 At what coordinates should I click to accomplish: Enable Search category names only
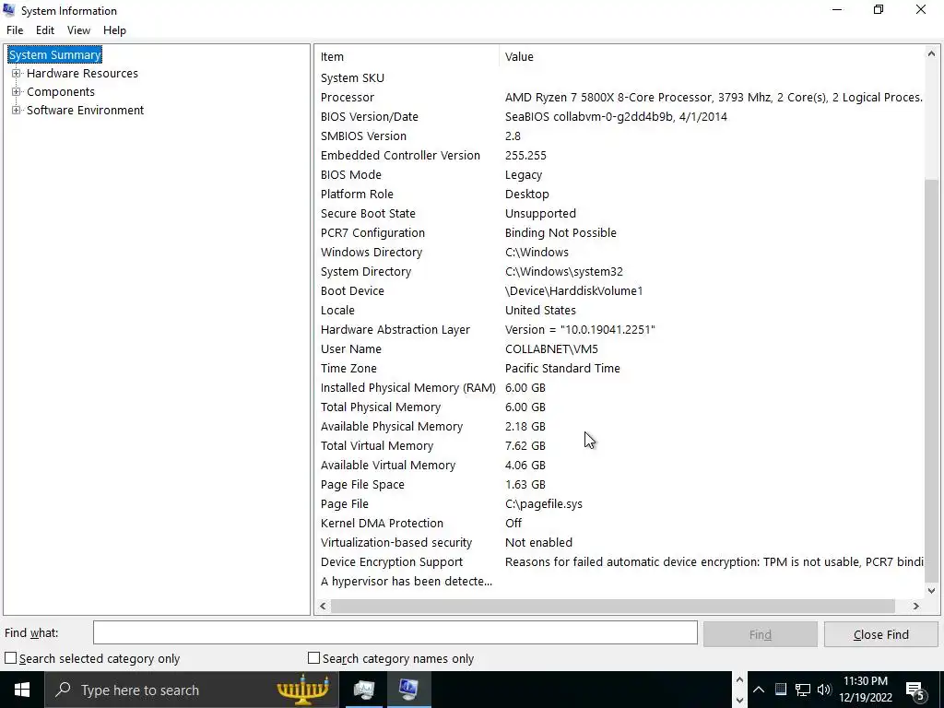(x=313, y=658)
